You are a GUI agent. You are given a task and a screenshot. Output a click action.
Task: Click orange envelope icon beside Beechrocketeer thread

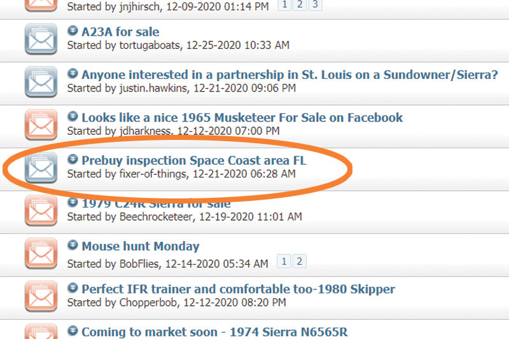[x=41, y=211]
